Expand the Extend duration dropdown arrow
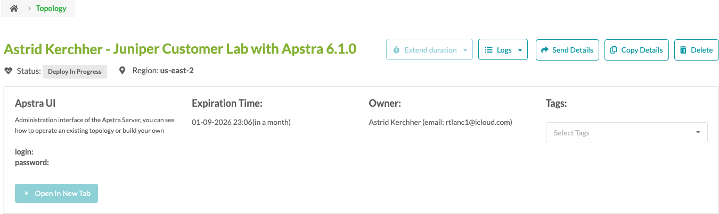This screenshot has height=214, width=719. (465, 50)
